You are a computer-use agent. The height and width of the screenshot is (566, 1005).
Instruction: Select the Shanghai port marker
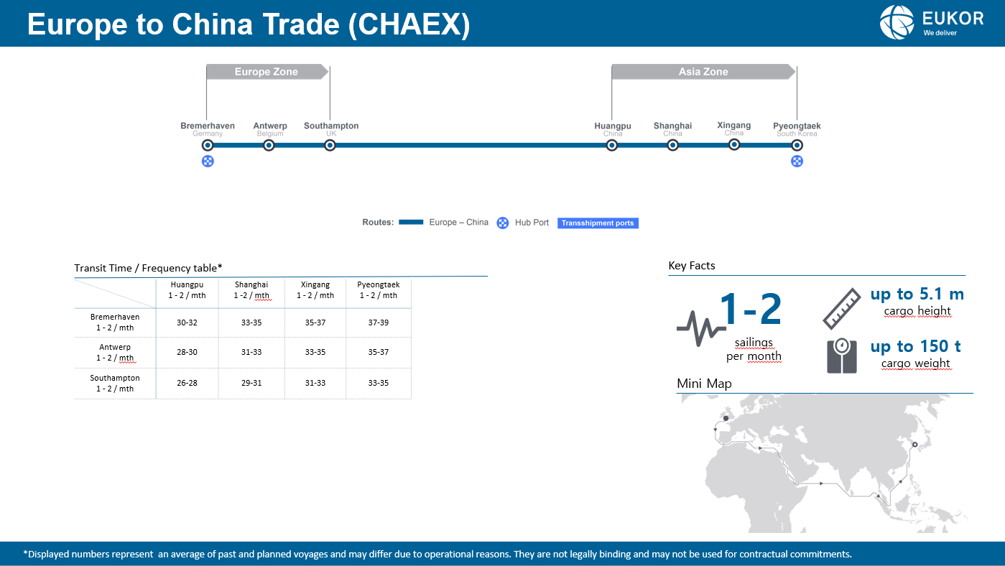672,145
